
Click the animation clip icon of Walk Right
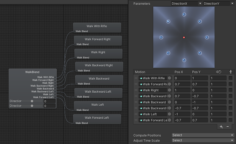[x=141, y=90]
